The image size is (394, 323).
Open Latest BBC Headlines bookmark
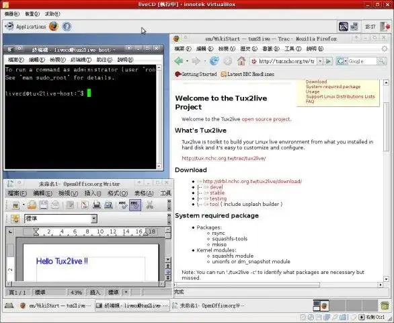(x=247, y=74)
